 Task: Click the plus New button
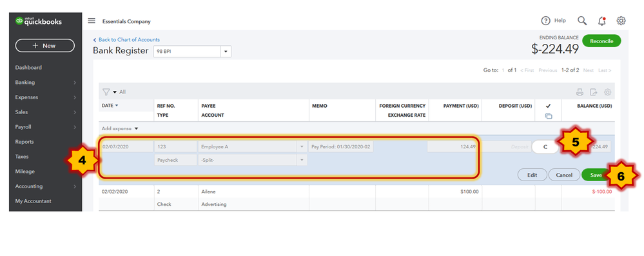44,46
